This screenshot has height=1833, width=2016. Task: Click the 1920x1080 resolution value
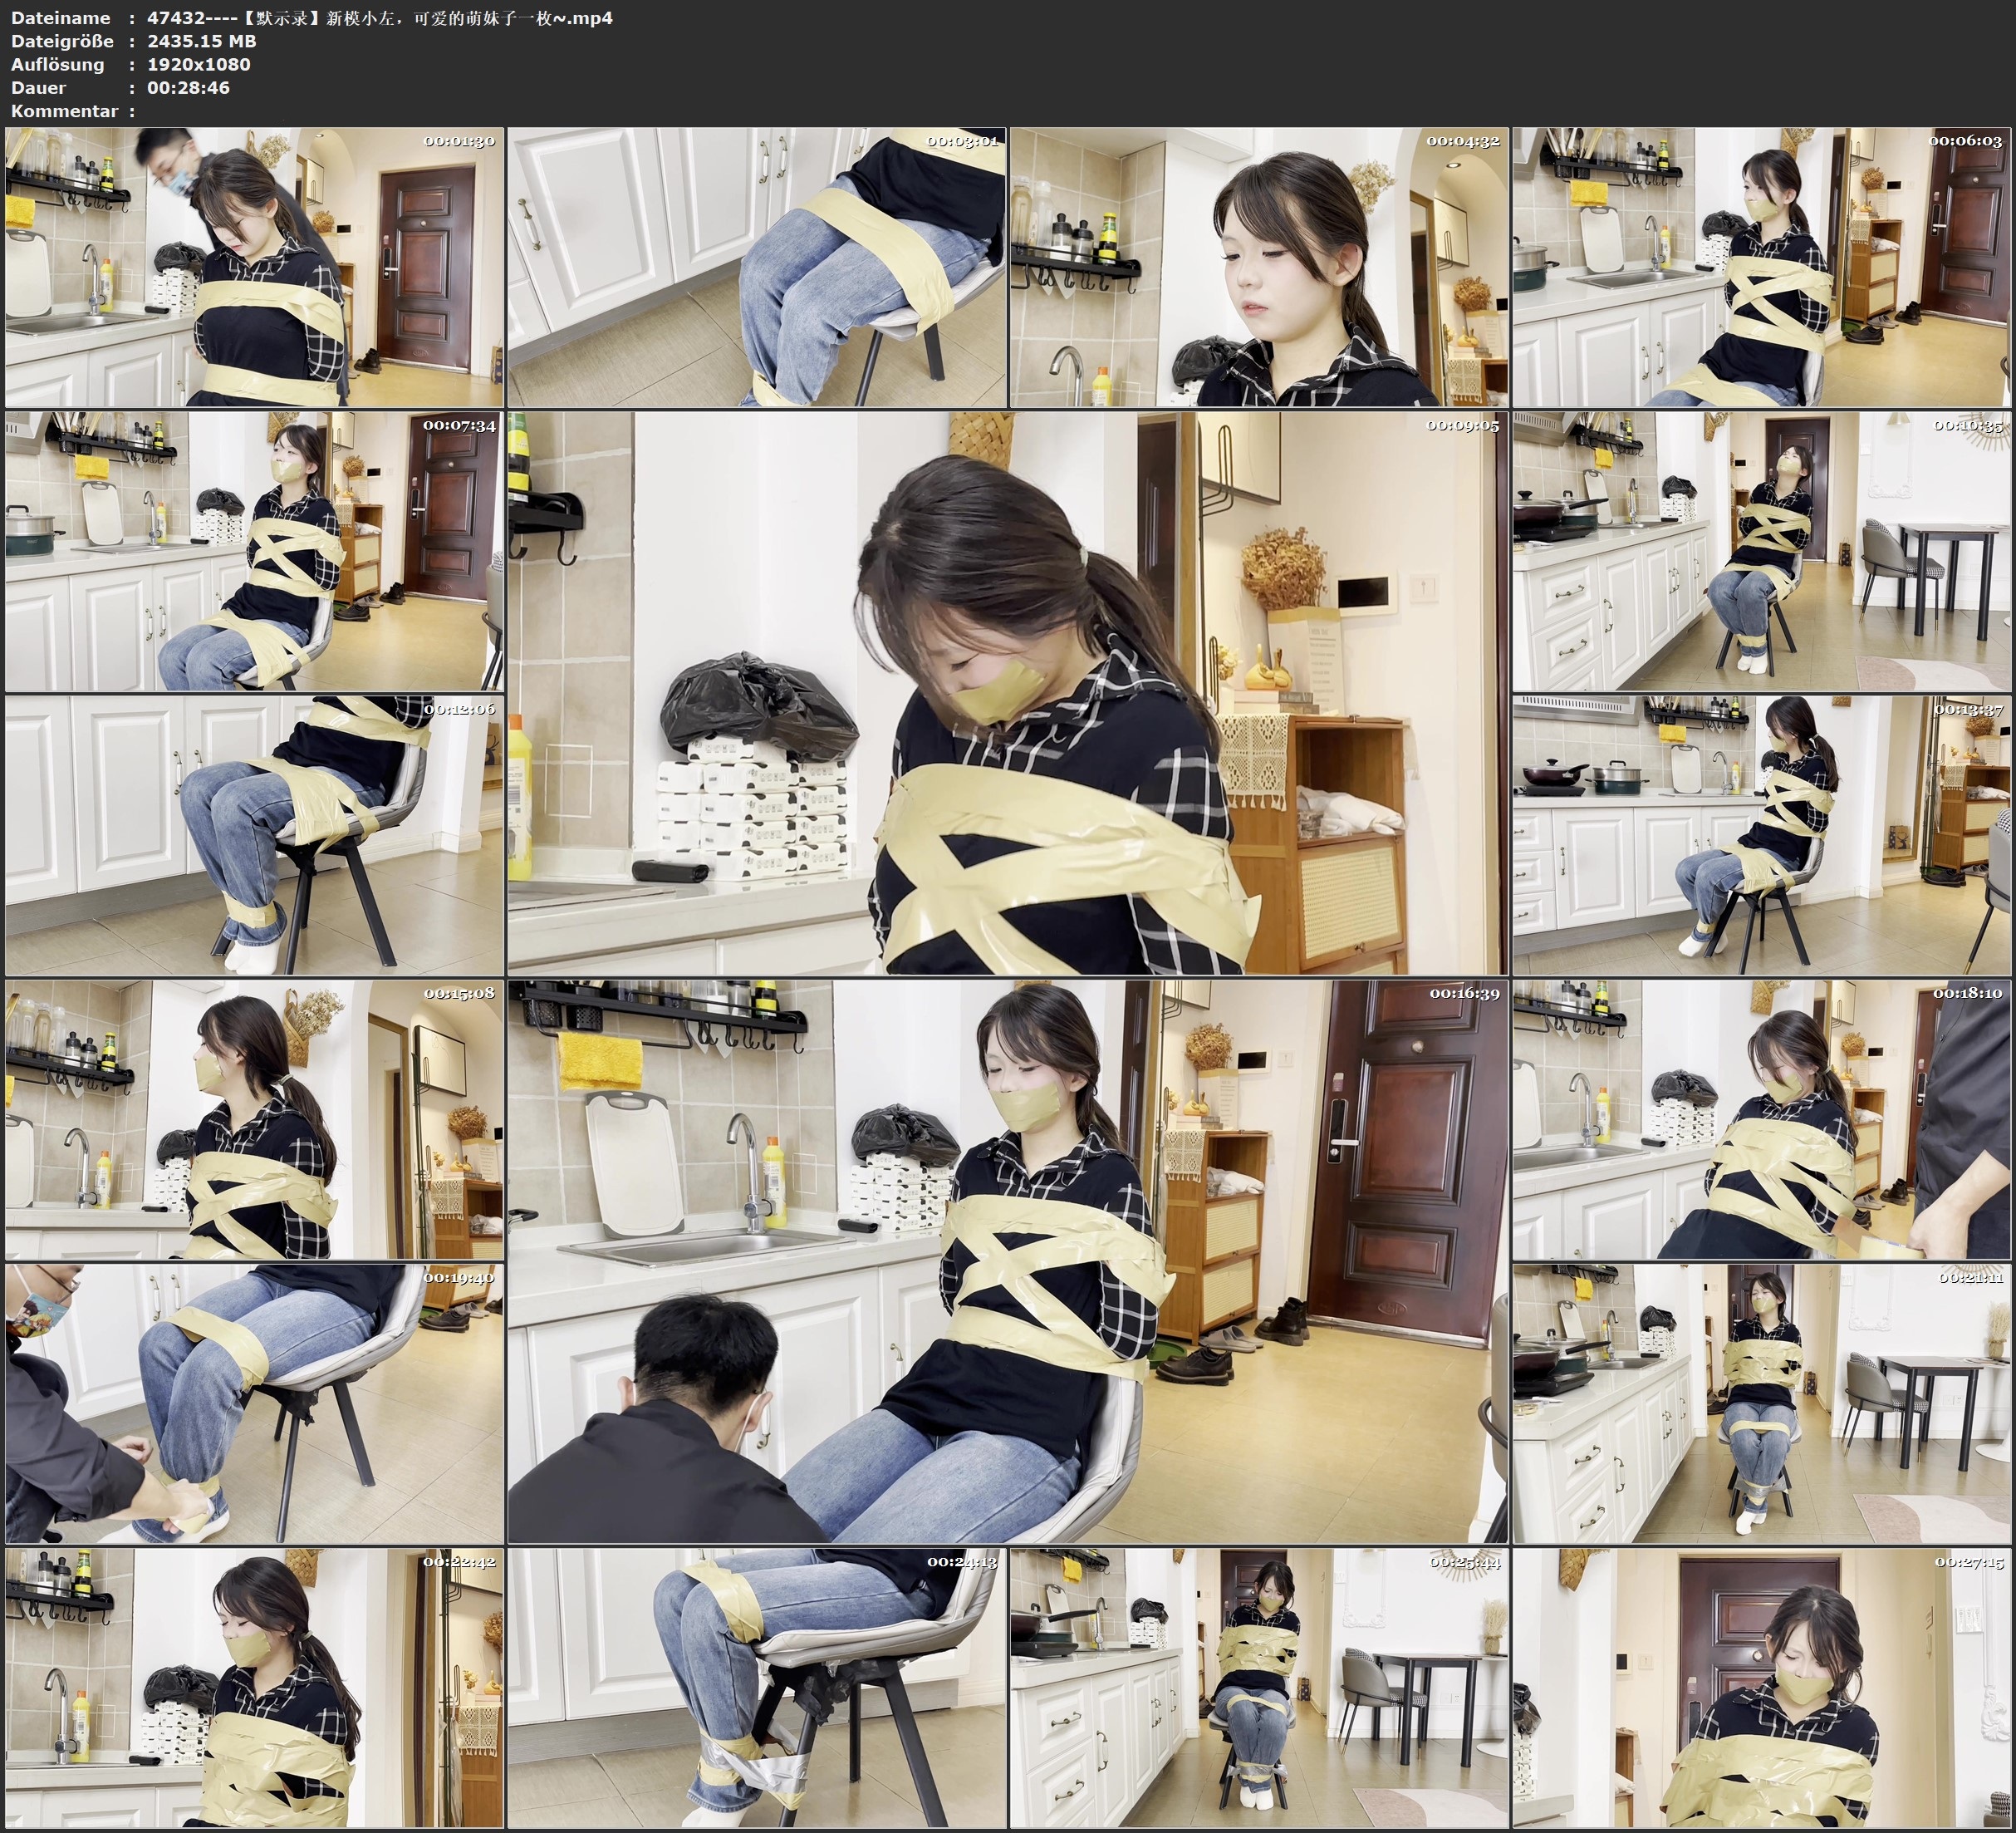(198, 64)
